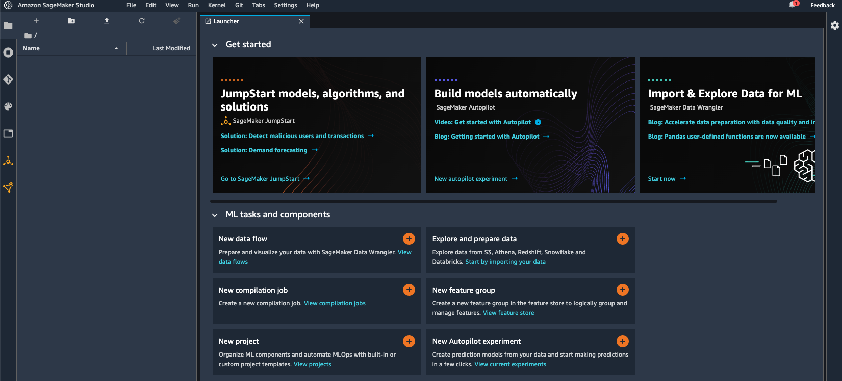The width and height of the screenshot is (842, 381).
Task: Click the Import & Explore Data heading
Action: click(725, 94)
